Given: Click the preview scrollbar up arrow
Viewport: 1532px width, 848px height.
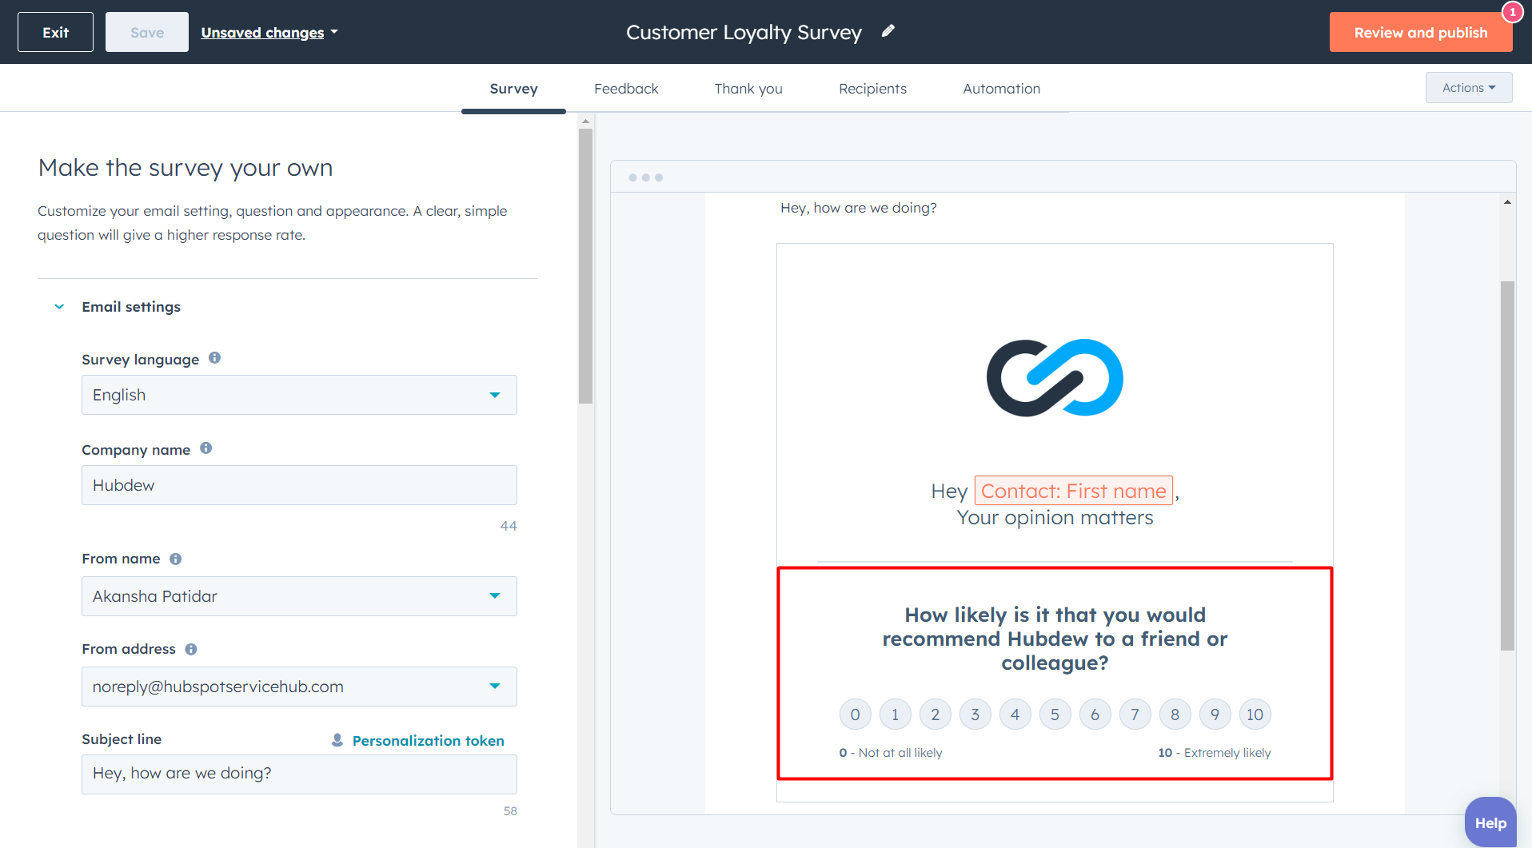Looking at the screenshot, I should (x=1507, y=202).
